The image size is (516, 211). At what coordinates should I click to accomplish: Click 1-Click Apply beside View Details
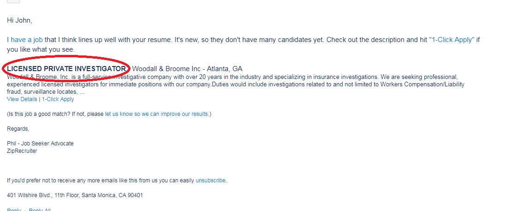(x=58, y=99)
